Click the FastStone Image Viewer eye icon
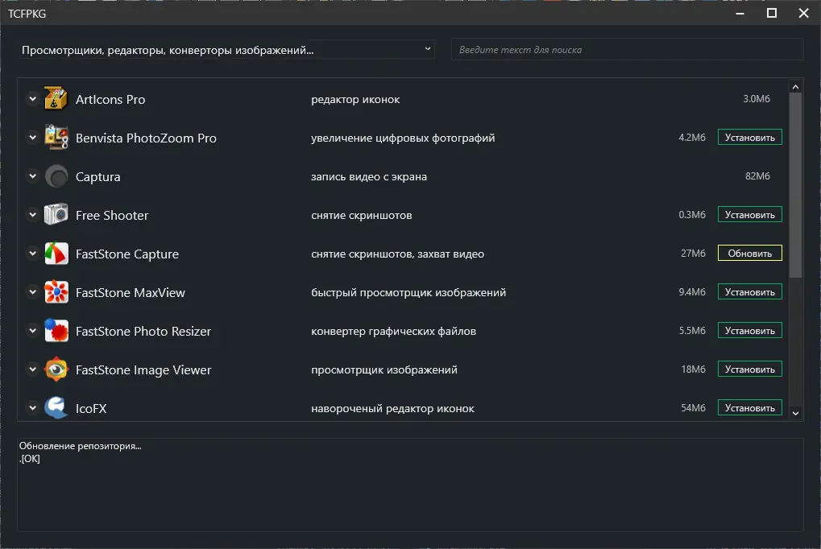 tap(56, 369)
